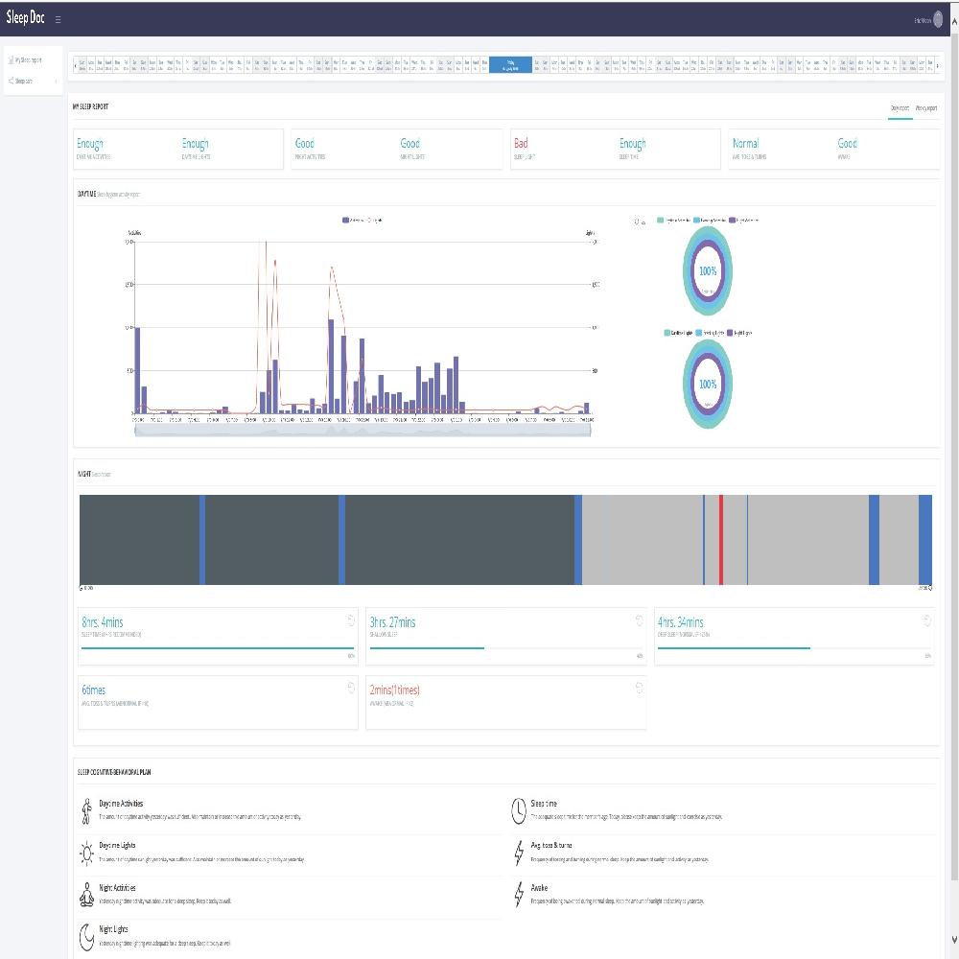
Task: Click the history icon on the 3hrs 27mins card
Action: [x=639, y=620]
